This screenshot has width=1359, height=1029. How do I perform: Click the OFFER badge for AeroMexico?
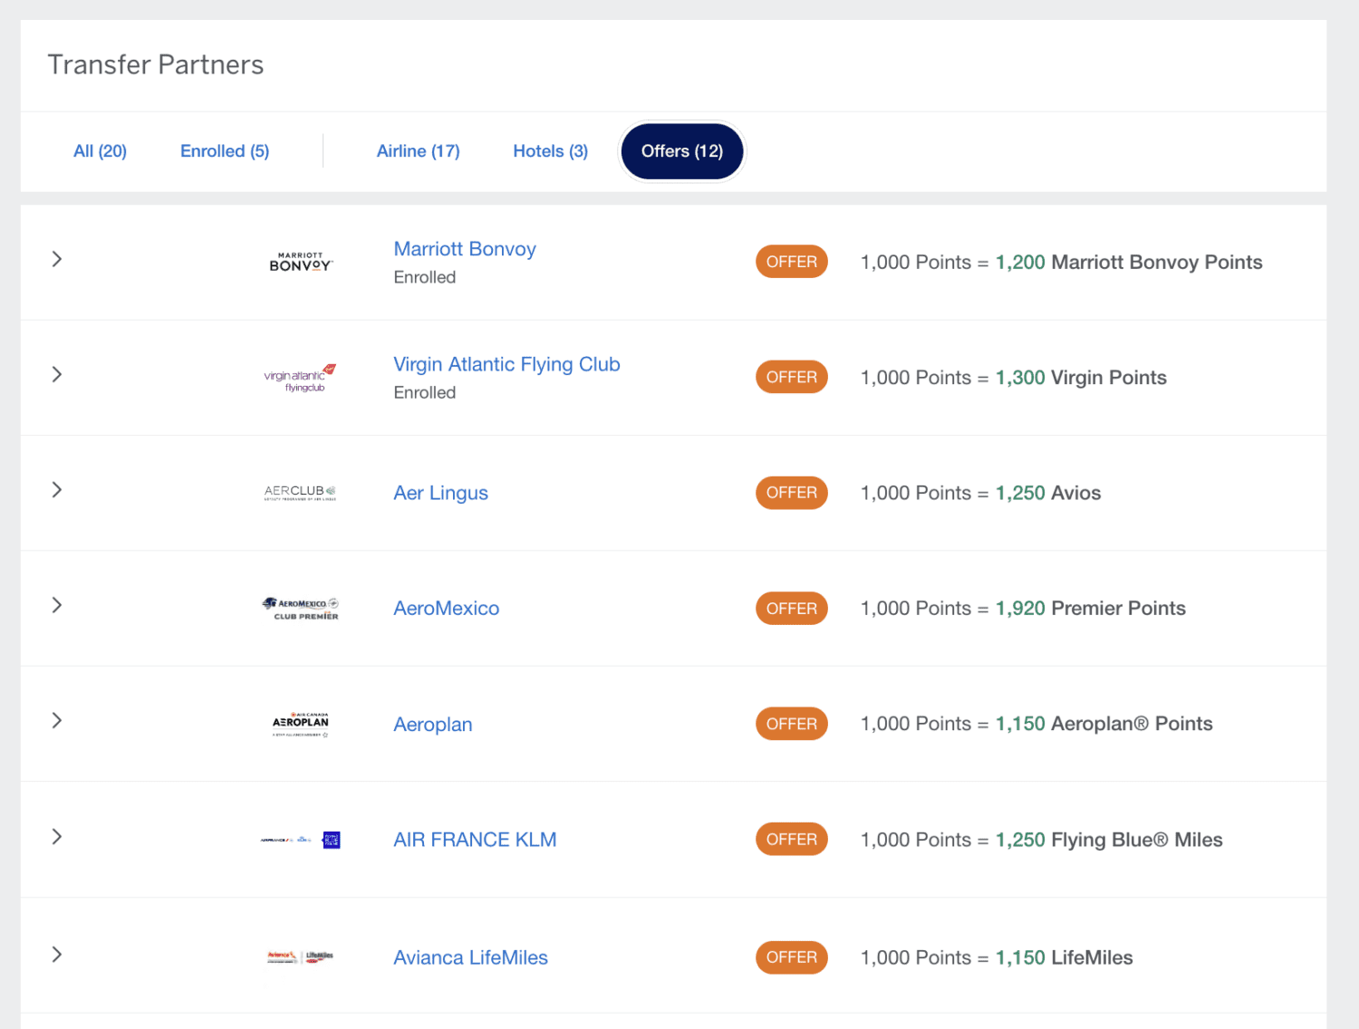click(x=792, y=609)
